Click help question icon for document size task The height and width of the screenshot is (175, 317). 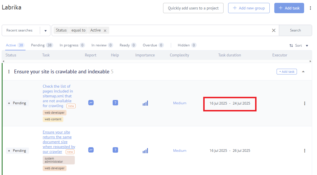point(115,150)
